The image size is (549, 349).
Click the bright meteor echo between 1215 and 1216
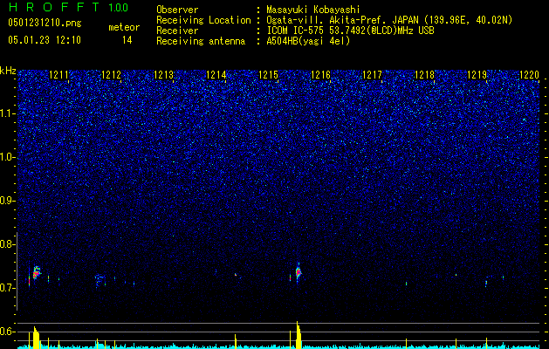tap(299, 272)
